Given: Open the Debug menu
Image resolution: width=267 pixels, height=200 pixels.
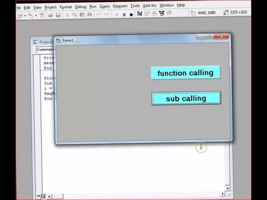Looking at the screenshot, I should 81,7.
